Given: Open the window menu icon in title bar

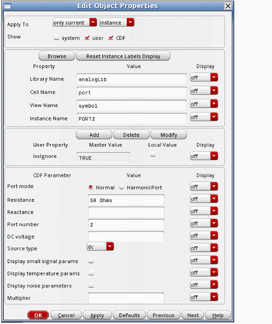Looking at the screenshot, I should [8, 6].
